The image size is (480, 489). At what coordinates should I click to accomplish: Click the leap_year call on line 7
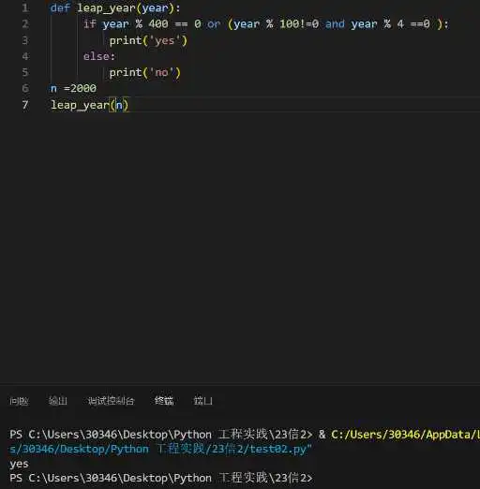(80, 105)
